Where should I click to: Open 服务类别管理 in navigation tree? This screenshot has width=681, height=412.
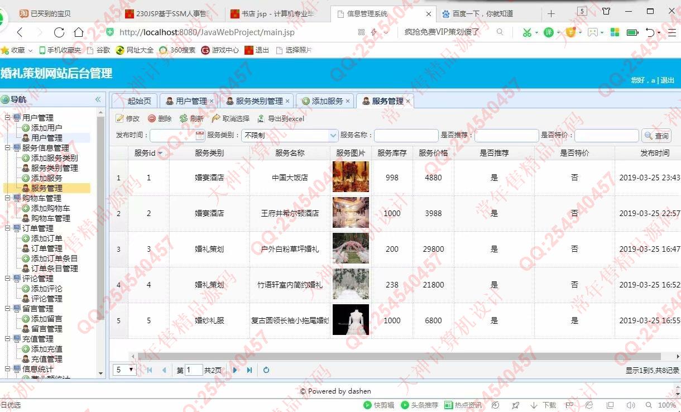tap(54, 168)
